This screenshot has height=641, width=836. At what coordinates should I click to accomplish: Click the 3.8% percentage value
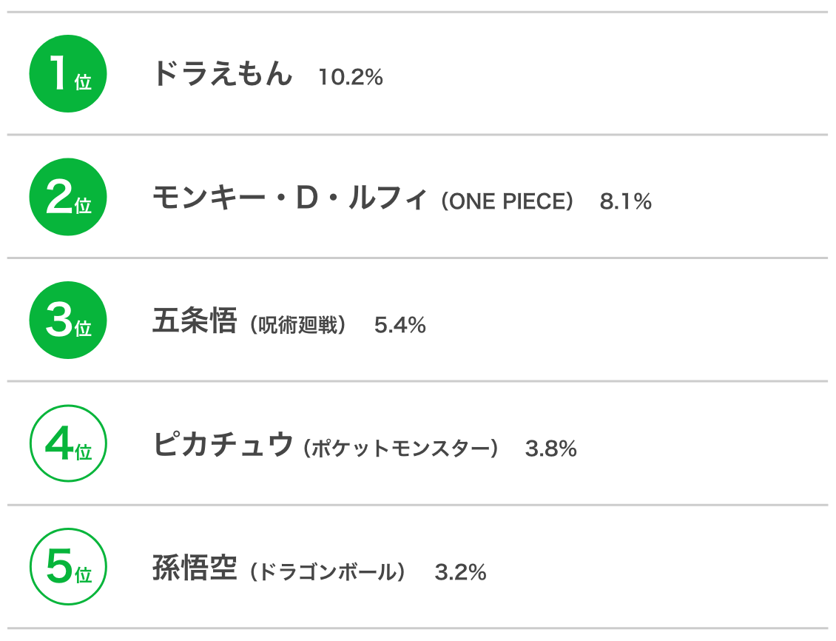tap(550, 449)
